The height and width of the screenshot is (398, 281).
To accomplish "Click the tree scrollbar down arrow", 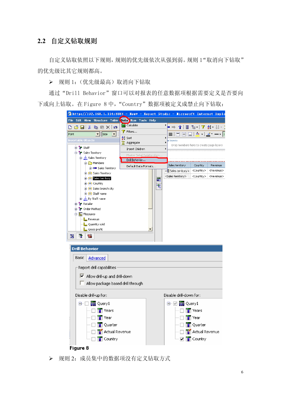I will (150, 229).
